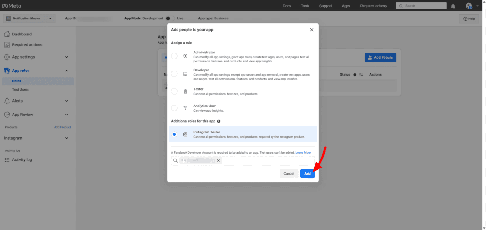Click the Add People button
This screenshot has height=230, width=486.
pyautogui.click(x=380, y=58)
